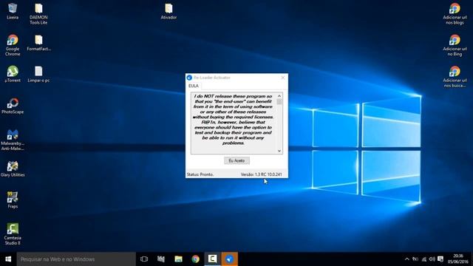This screenshot has height=266, width=473.
Task: Launch Glary Utilities desktop shortcut
Action: point(13,169)
